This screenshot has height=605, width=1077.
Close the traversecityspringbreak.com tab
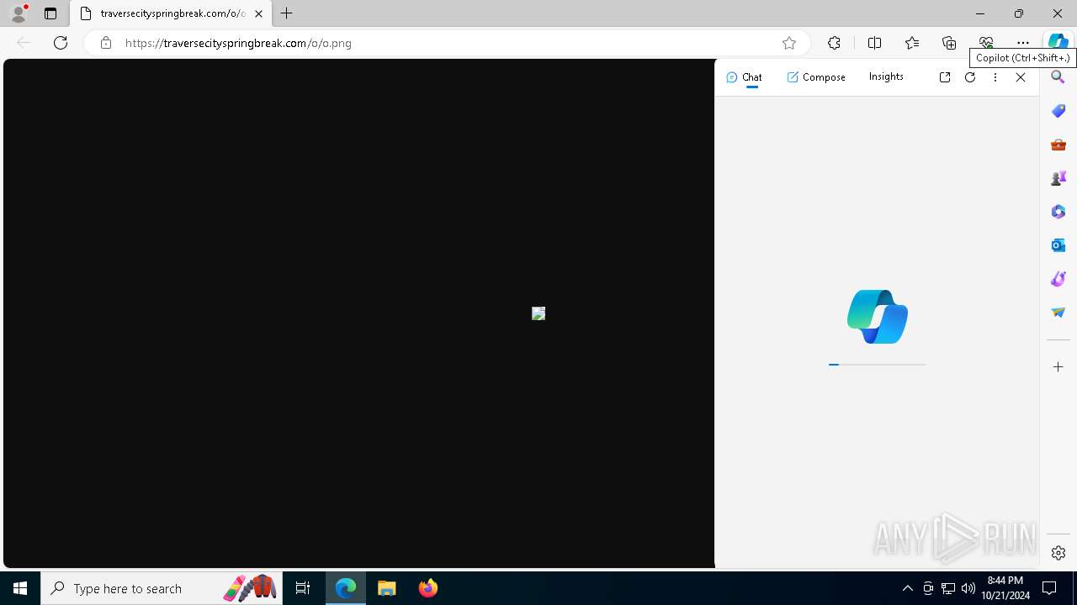258,13
